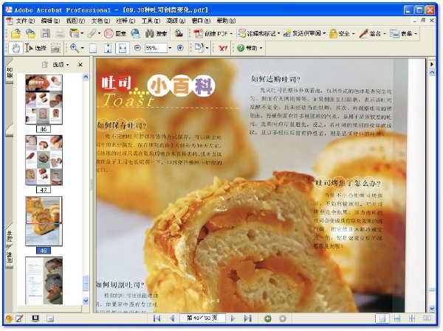
Task: Click the picture tasks icon
Action: click(x=179, y=34)
